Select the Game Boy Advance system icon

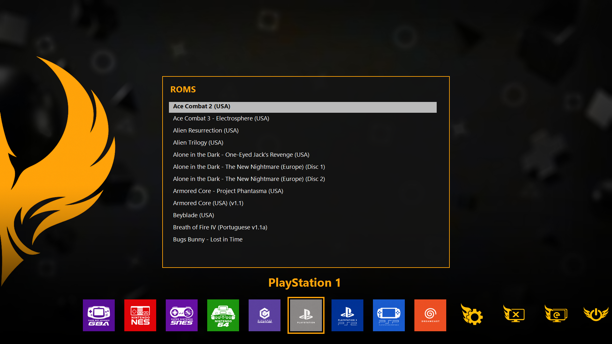click(99, 315)
